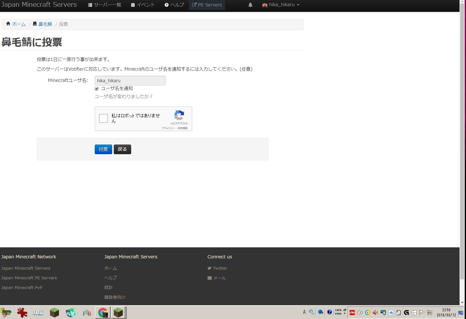Click the keyboard and mouse tray icon

(x=383, y=312)
